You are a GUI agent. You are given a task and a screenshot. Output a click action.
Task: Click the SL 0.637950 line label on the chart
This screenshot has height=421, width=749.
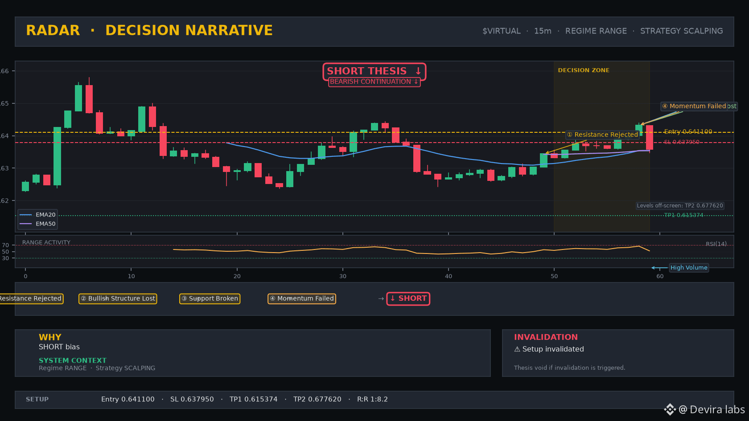tap(682, 142)
